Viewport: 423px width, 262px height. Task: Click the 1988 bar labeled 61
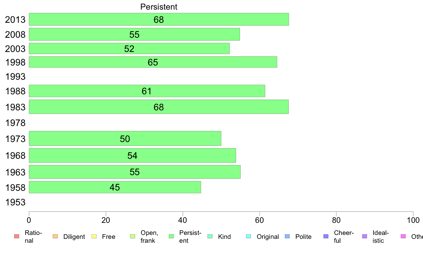pyautogui.click(x=147, y=91)
